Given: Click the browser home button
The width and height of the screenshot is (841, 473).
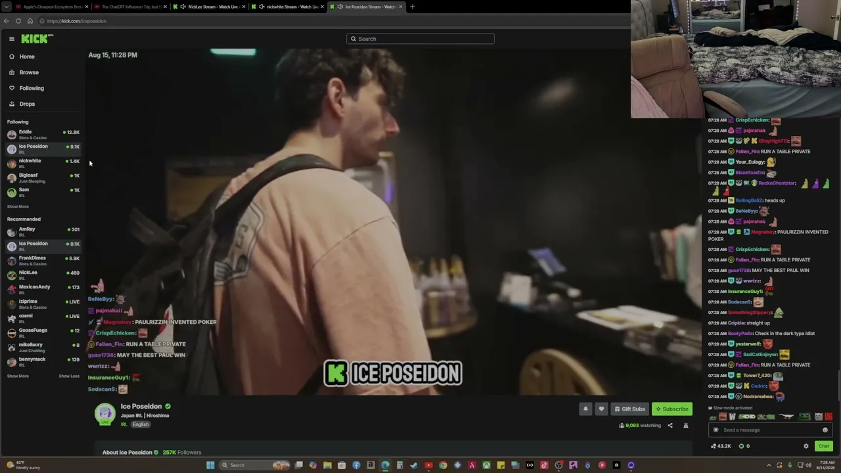Looking at the screenshot, I should pyautogui.click(x=30, y=21).
